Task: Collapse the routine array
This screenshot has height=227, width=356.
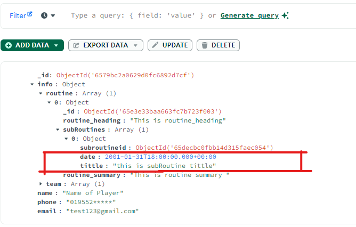Action: click(x=41, y=93)
